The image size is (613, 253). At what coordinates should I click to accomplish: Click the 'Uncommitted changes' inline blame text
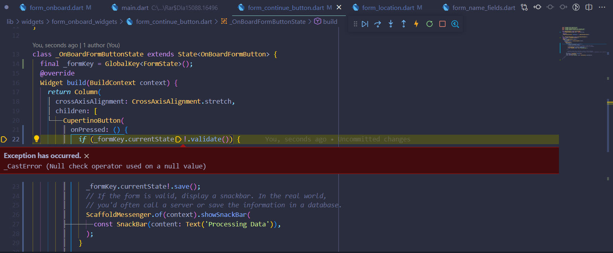(x=374, y=139)
